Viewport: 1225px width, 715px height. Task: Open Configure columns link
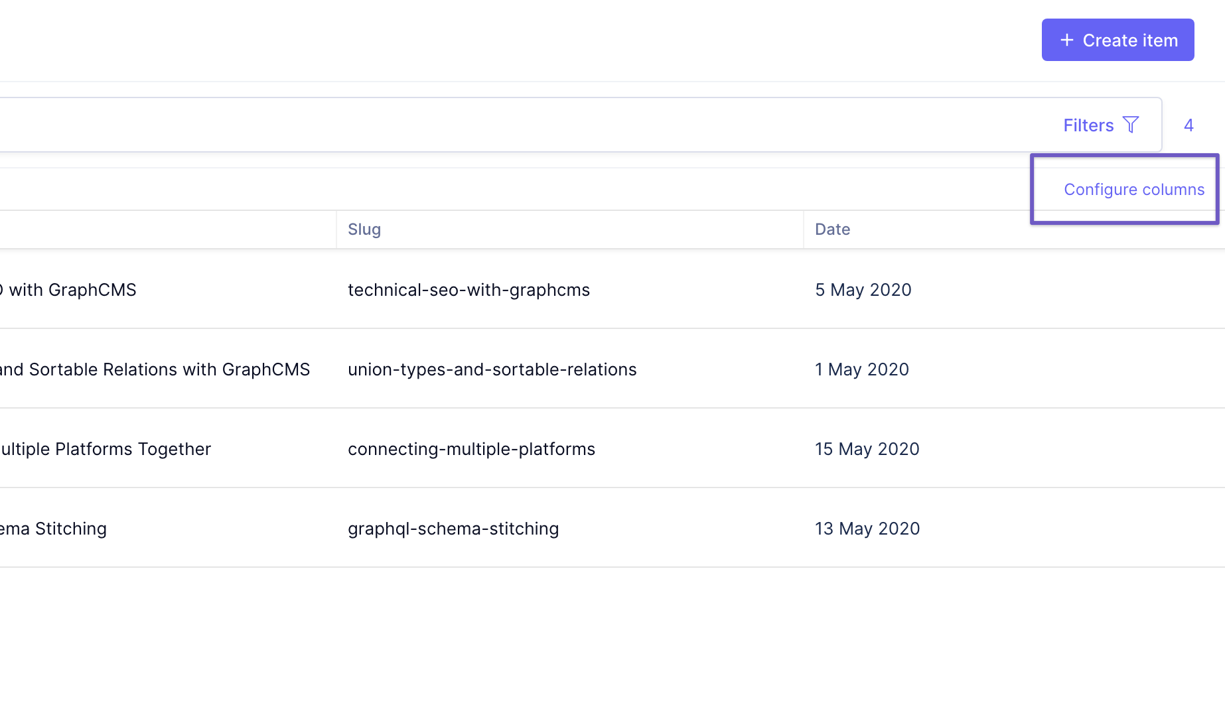[x=1134, y=190]
